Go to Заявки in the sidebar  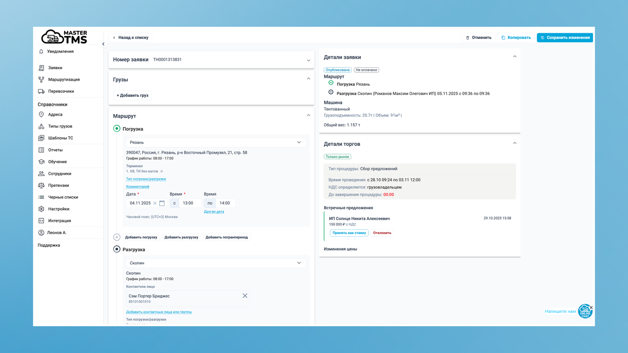55,68
